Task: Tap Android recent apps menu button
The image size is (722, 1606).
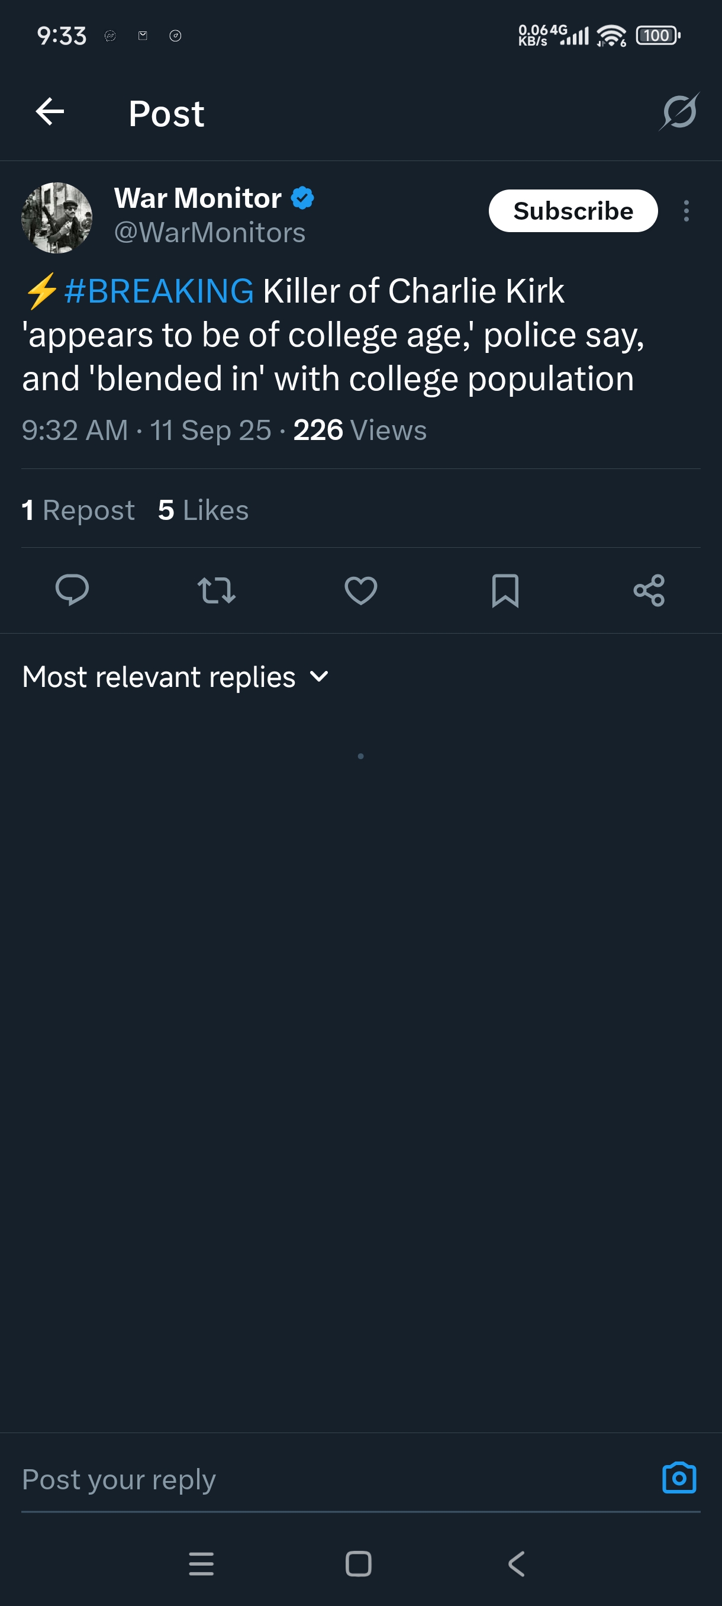Action: pos(201,1563)
